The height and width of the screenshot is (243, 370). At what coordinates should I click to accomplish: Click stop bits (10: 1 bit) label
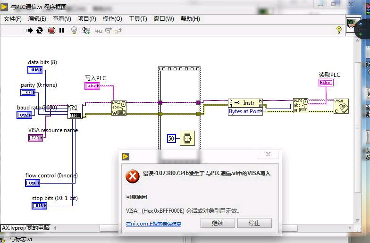[x=55, y=198]
